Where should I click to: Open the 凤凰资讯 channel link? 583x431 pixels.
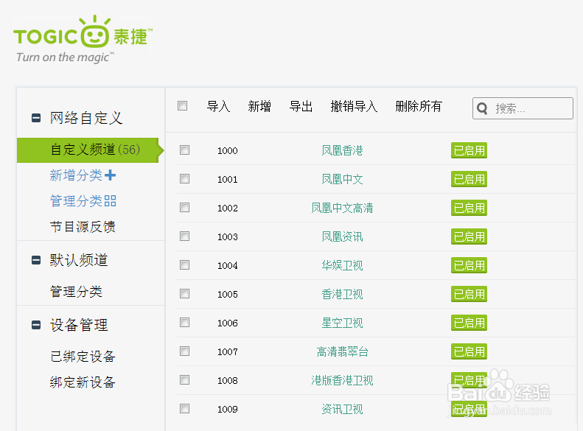(342, 236)
